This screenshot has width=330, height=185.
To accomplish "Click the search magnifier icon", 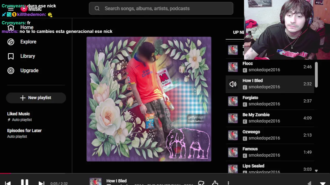I will [x=97, y=8].
